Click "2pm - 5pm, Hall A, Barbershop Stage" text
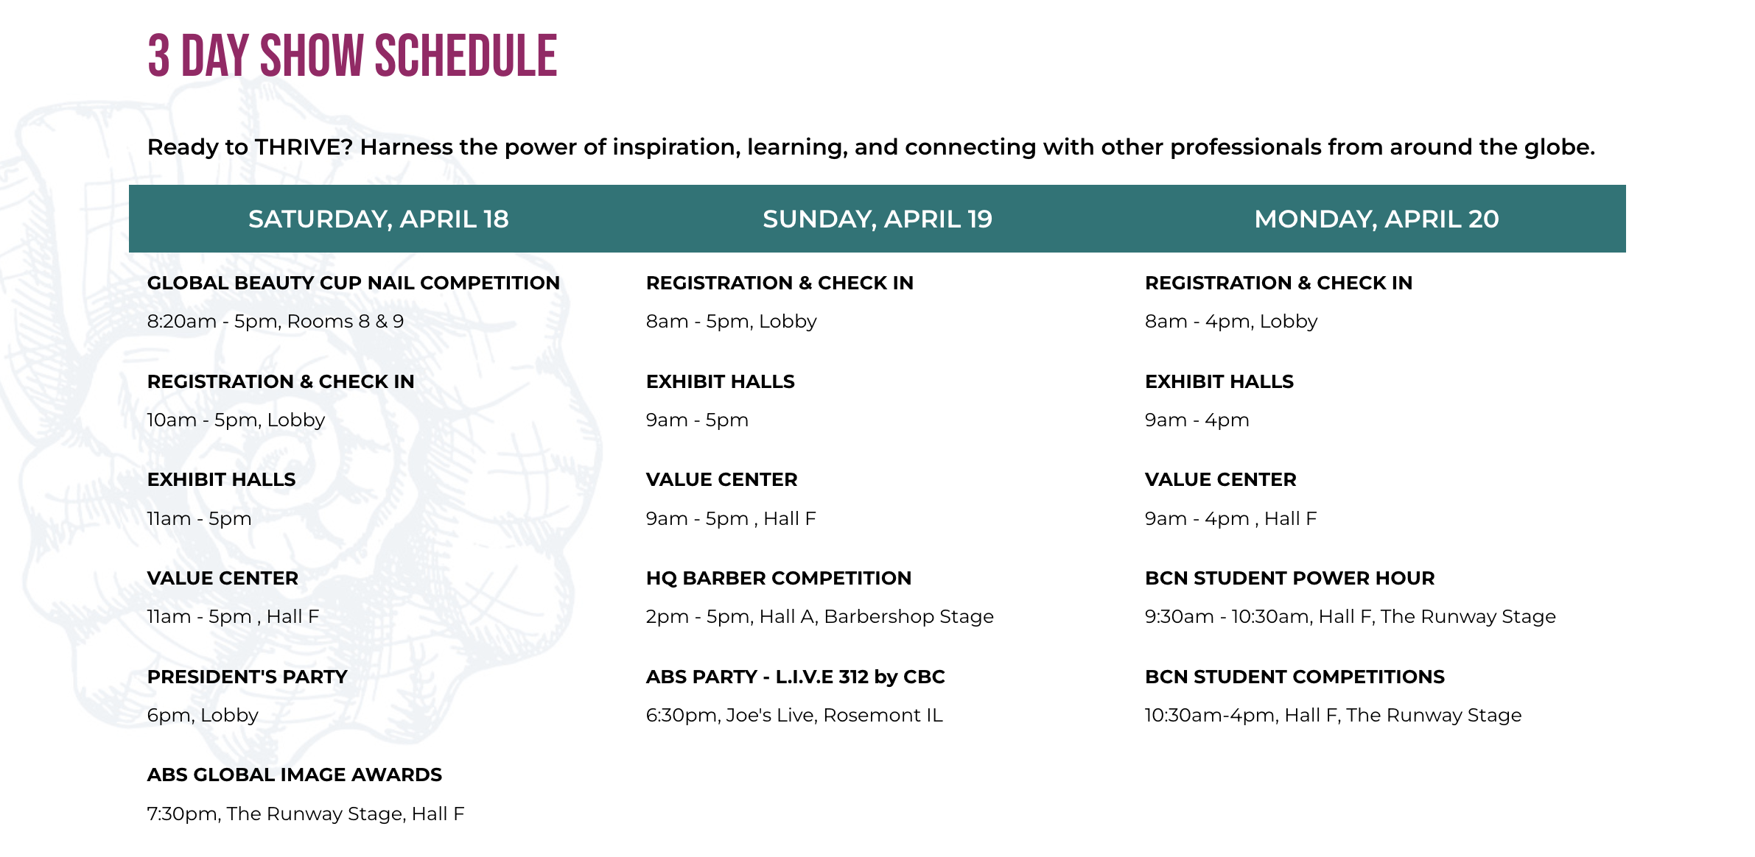This screenshot has height=857, width=1755. 819,616
